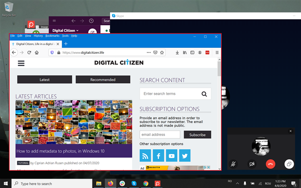301x188 pixels.
Task: Open the View menu in Firefox
Action: [28, 36]
